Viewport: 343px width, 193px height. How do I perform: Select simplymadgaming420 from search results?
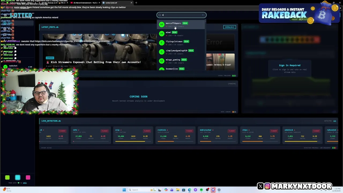[181, 52]
